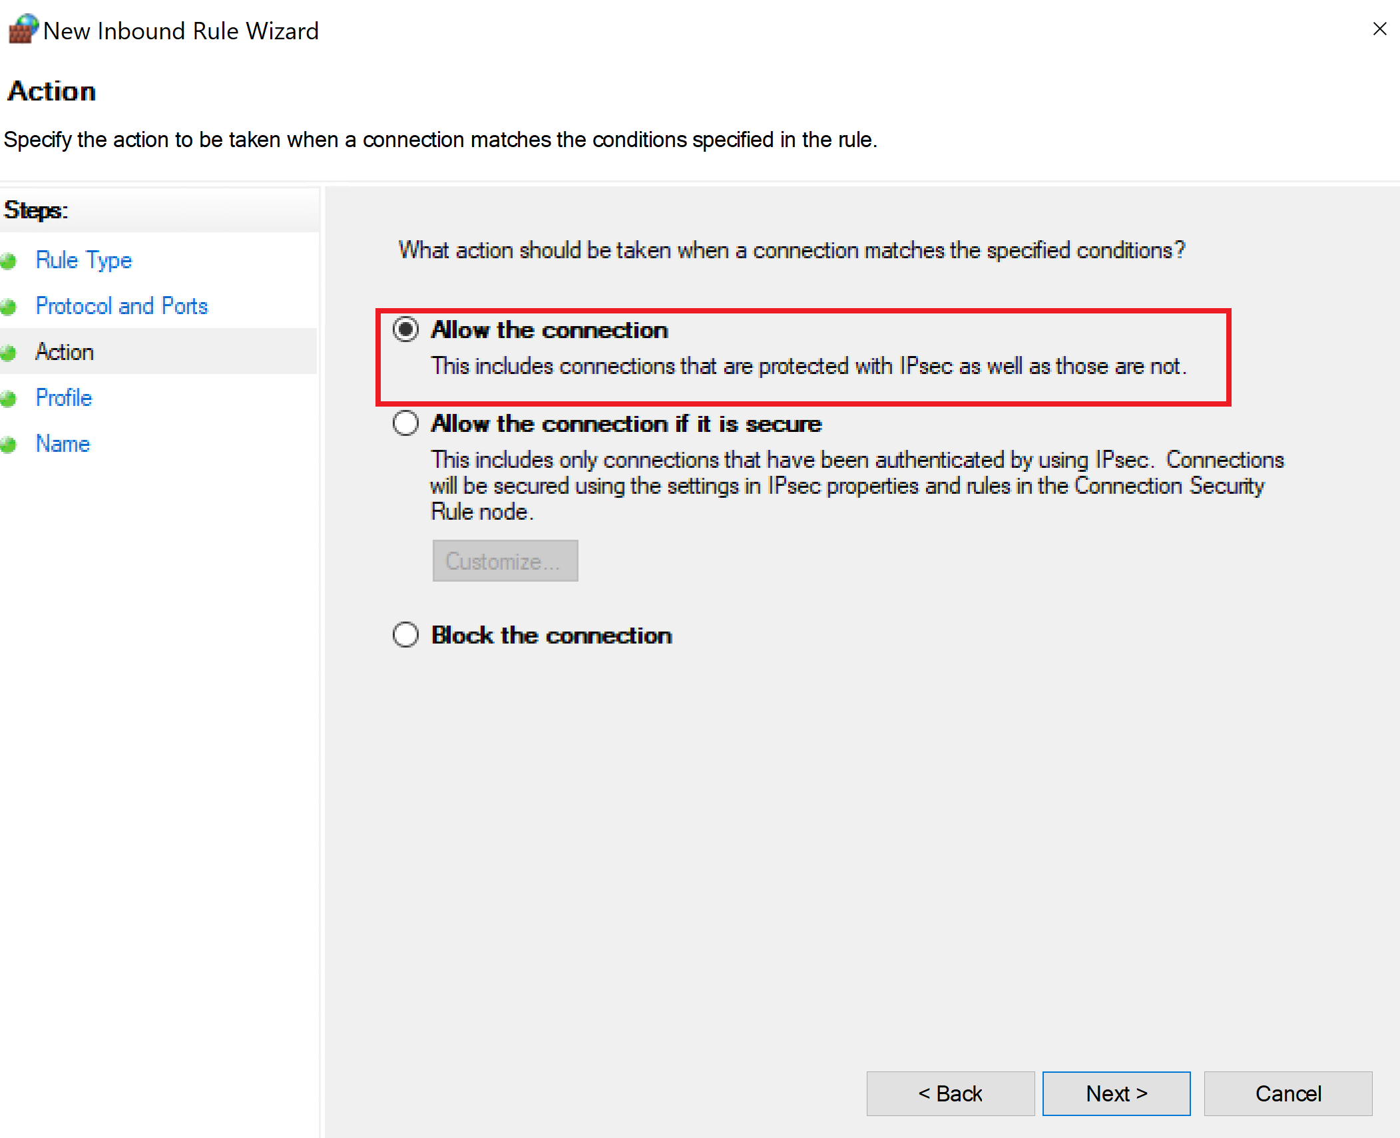The width and height of the screenshot is (1400, 1138).
Task: Click green bullet next to Name step
Action: pos(9,445)
